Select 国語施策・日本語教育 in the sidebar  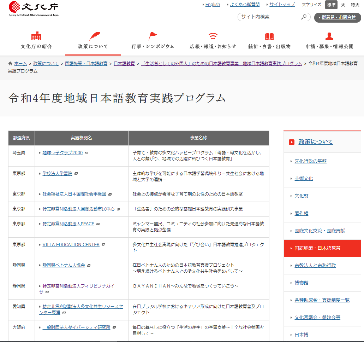[317, 248]
